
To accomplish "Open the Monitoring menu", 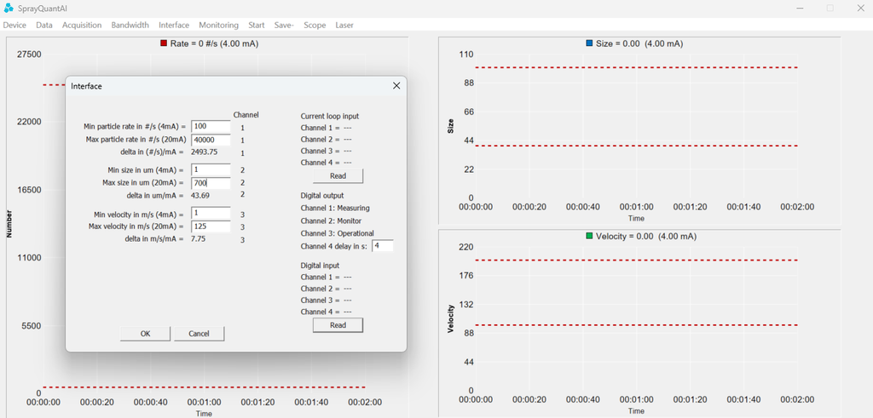I will (219, 25).
